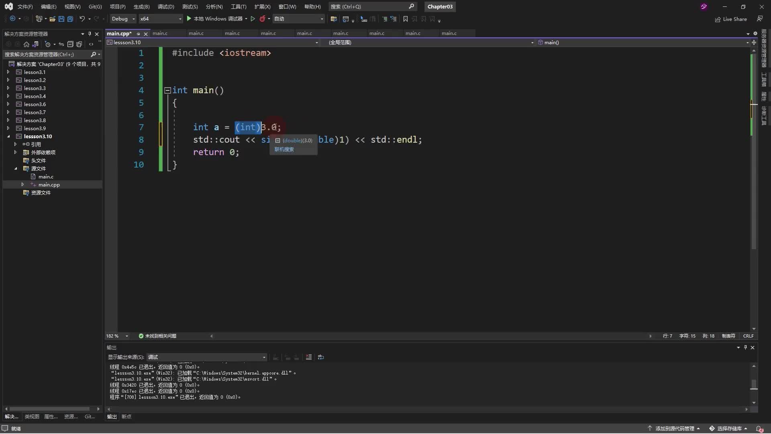Click the CRLF line ending indicator
This screenshot has height=434, width=771.
coord(748,336)
